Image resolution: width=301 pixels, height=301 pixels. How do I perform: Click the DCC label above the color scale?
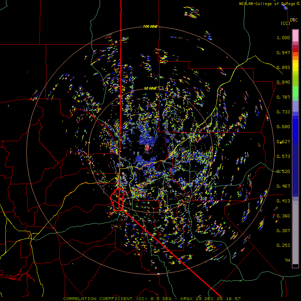click(294, 20)
